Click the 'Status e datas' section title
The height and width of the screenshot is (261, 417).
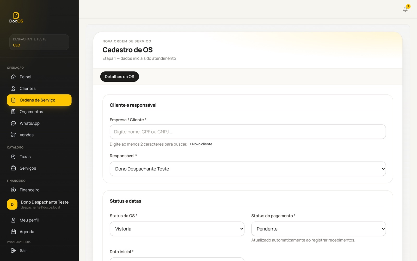click(125, 201)
